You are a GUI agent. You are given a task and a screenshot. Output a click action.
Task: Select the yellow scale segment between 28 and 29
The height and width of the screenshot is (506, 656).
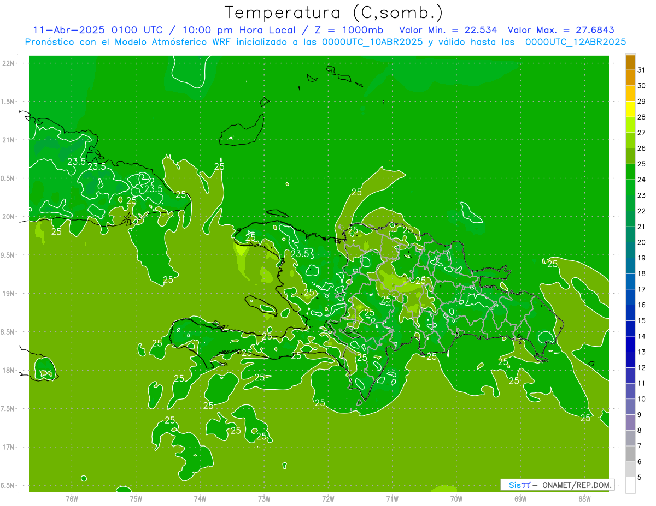point(630,109)
